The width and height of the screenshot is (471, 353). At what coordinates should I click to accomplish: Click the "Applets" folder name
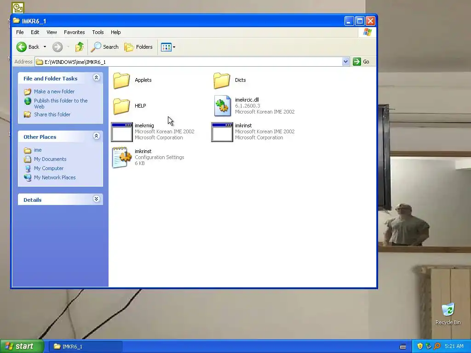click(143, 80)
